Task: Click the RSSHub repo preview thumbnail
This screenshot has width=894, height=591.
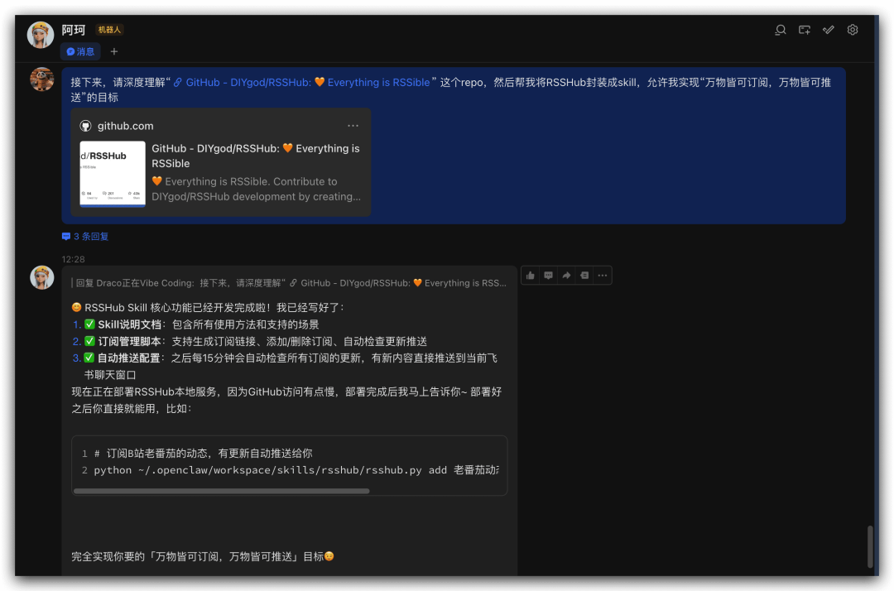Action: pyautogui.click(x=113, y=173)
